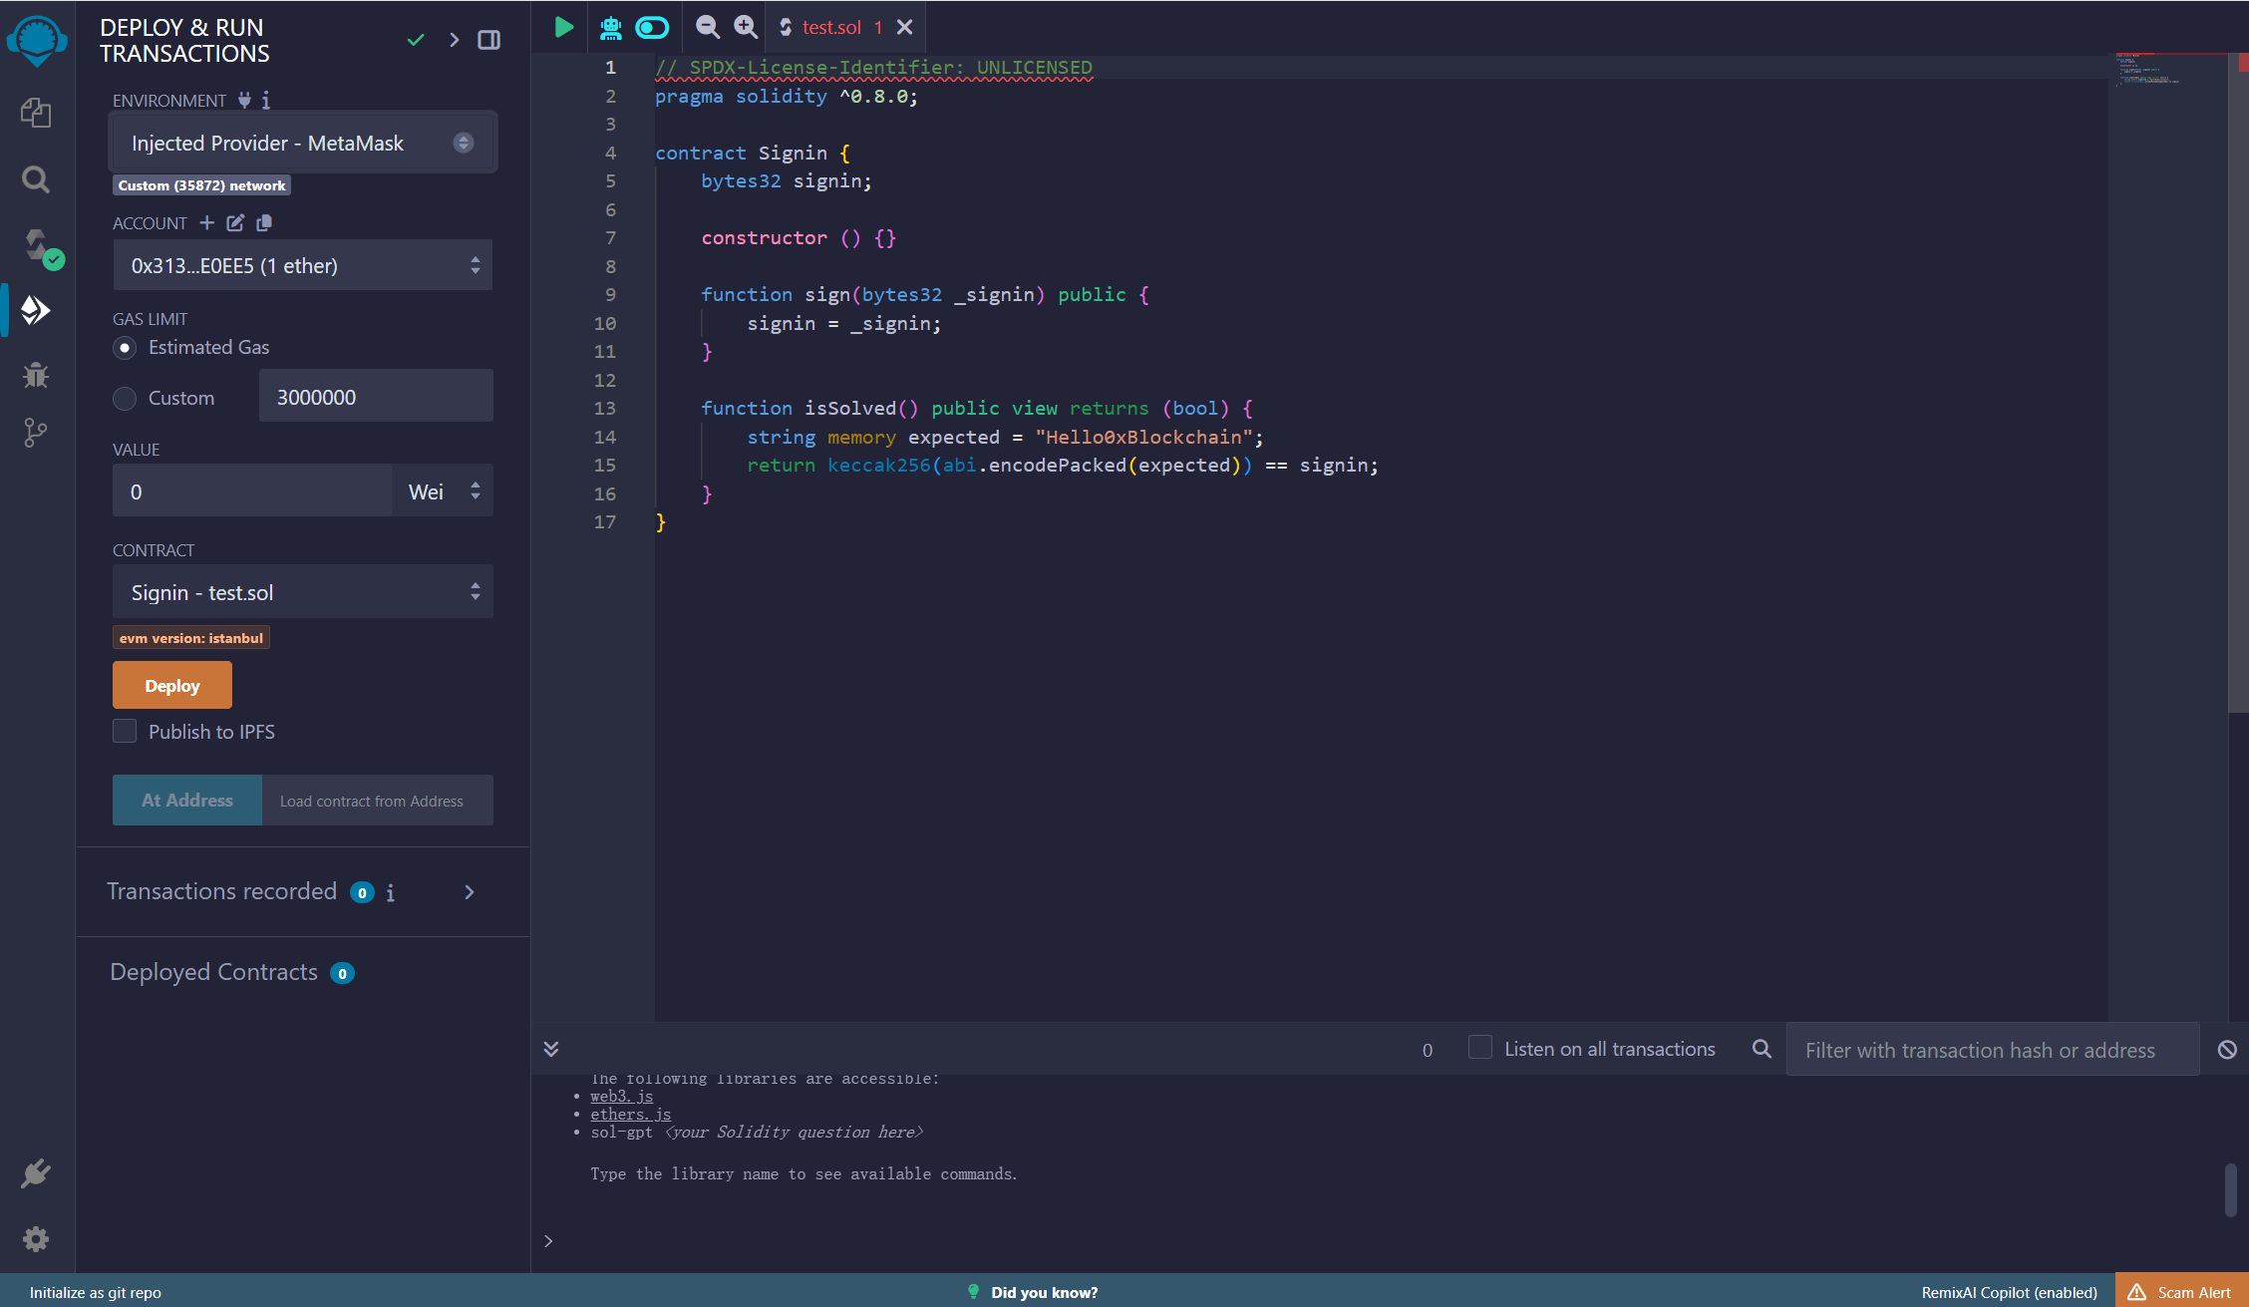Open Contract dropdown Signin - test.sol
2249x1307 pixels.
tap(303, 592)
